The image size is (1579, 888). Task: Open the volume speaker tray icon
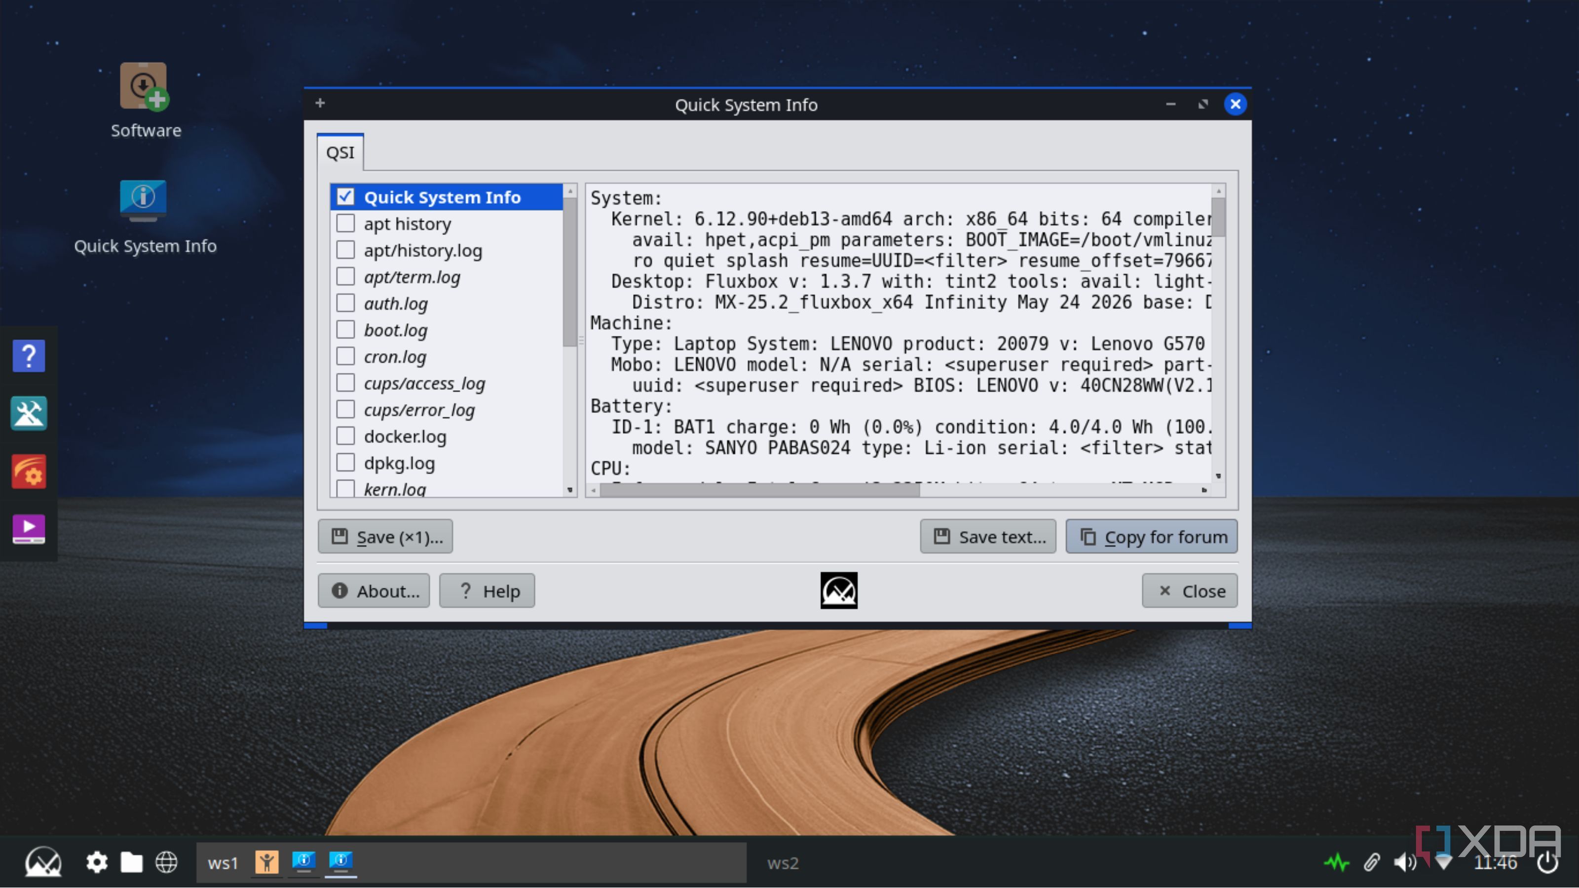coord(1405,862)
